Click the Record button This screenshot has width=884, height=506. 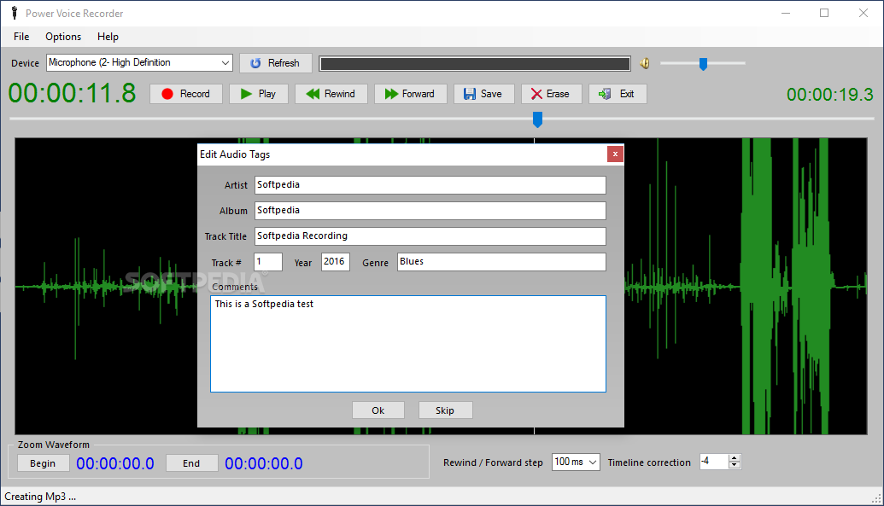click(x=186, y=94)
